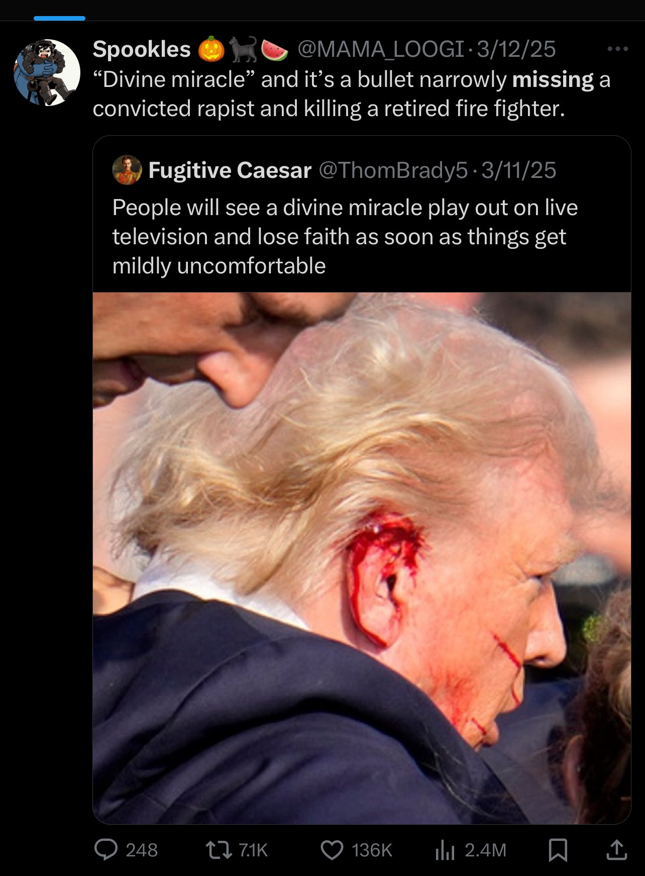This screenshot has height=876, width=645.
Task: Open the 3/11/25 quoted post timestamp
Action: point(519,170)
